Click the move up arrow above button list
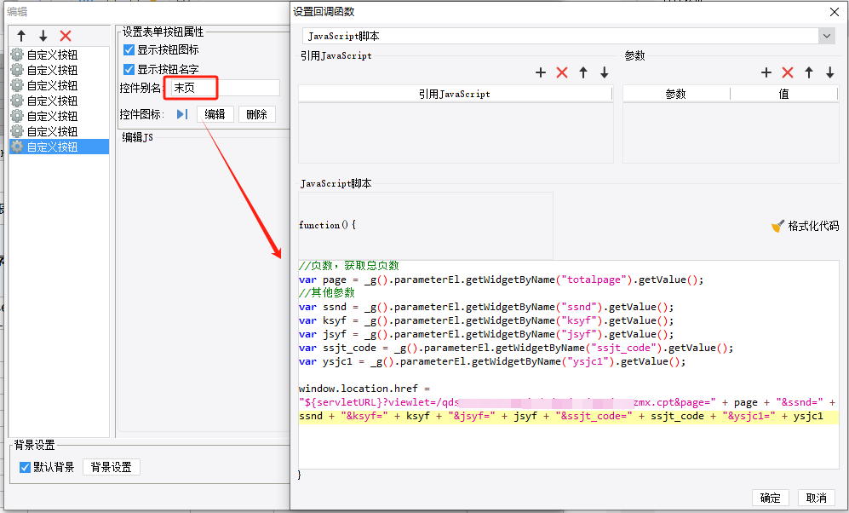Image resolution: width=849 pixels, height=513 pixels. pyautogui.click(x=21, y=36)
